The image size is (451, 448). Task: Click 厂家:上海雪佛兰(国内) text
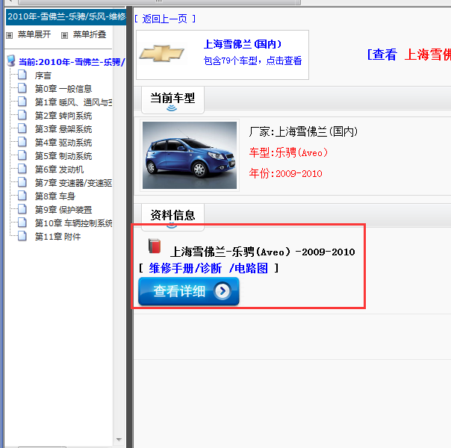tap(303, 131)
